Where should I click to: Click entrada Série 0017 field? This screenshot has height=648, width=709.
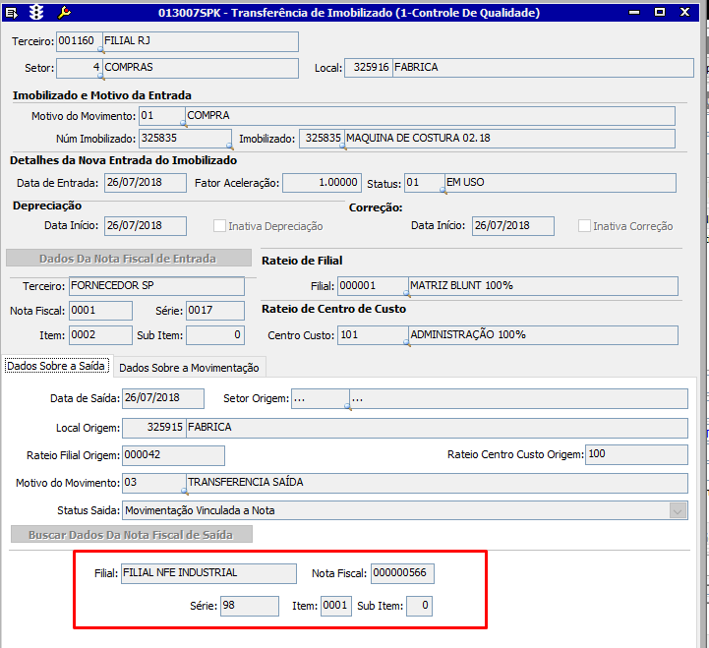[215, 311]
